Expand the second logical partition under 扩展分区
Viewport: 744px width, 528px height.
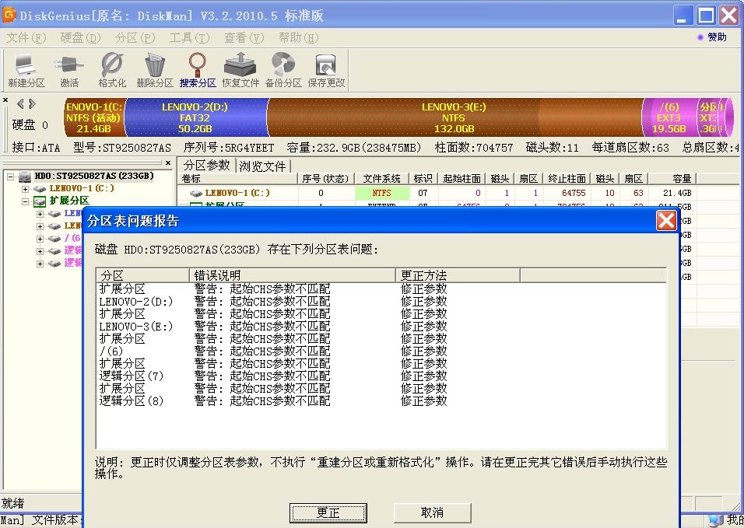click(x=40, y=226)
